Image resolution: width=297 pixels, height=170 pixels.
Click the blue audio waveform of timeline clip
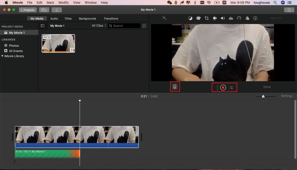tap(77, 145)
